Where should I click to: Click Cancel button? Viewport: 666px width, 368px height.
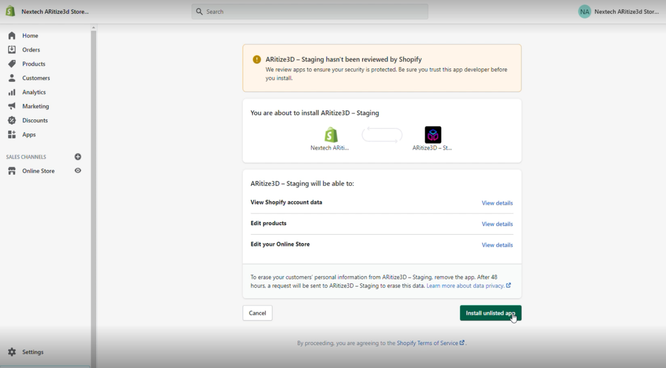point(257,313)
